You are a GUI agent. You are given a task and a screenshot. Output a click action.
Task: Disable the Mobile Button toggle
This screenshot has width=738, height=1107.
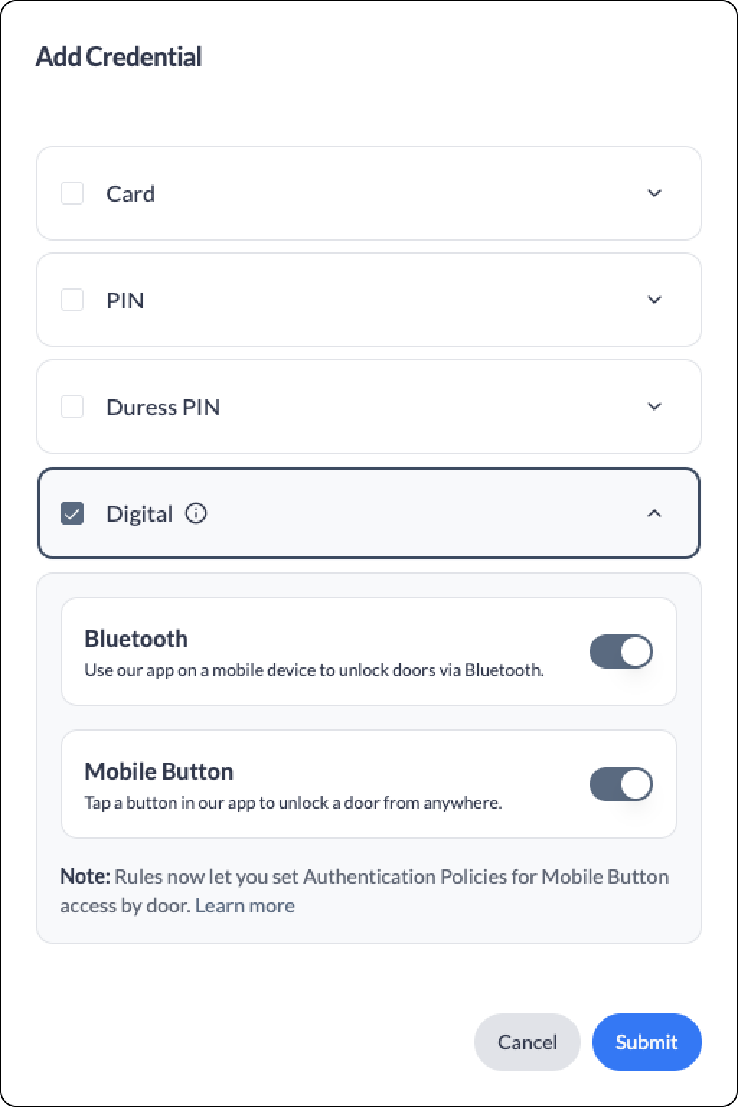(621, 784)
